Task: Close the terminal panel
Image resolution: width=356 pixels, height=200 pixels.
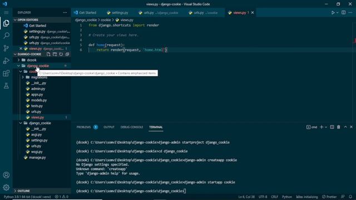Action: (351, 127)
